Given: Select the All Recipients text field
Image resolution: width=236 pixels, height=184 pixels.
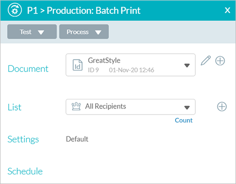Looking at the screenshot, I should 130,107.
